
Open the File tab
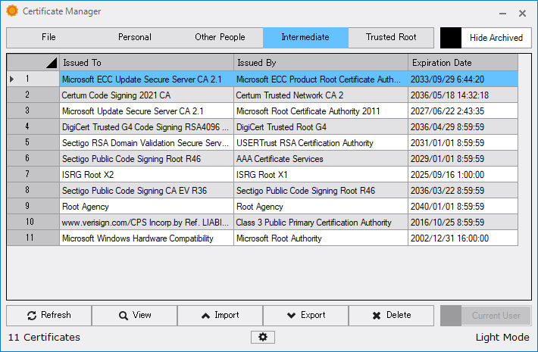pos(48,37)
